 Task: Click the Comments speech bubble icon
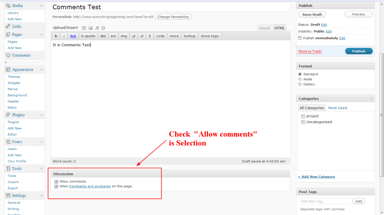(8, 55)
